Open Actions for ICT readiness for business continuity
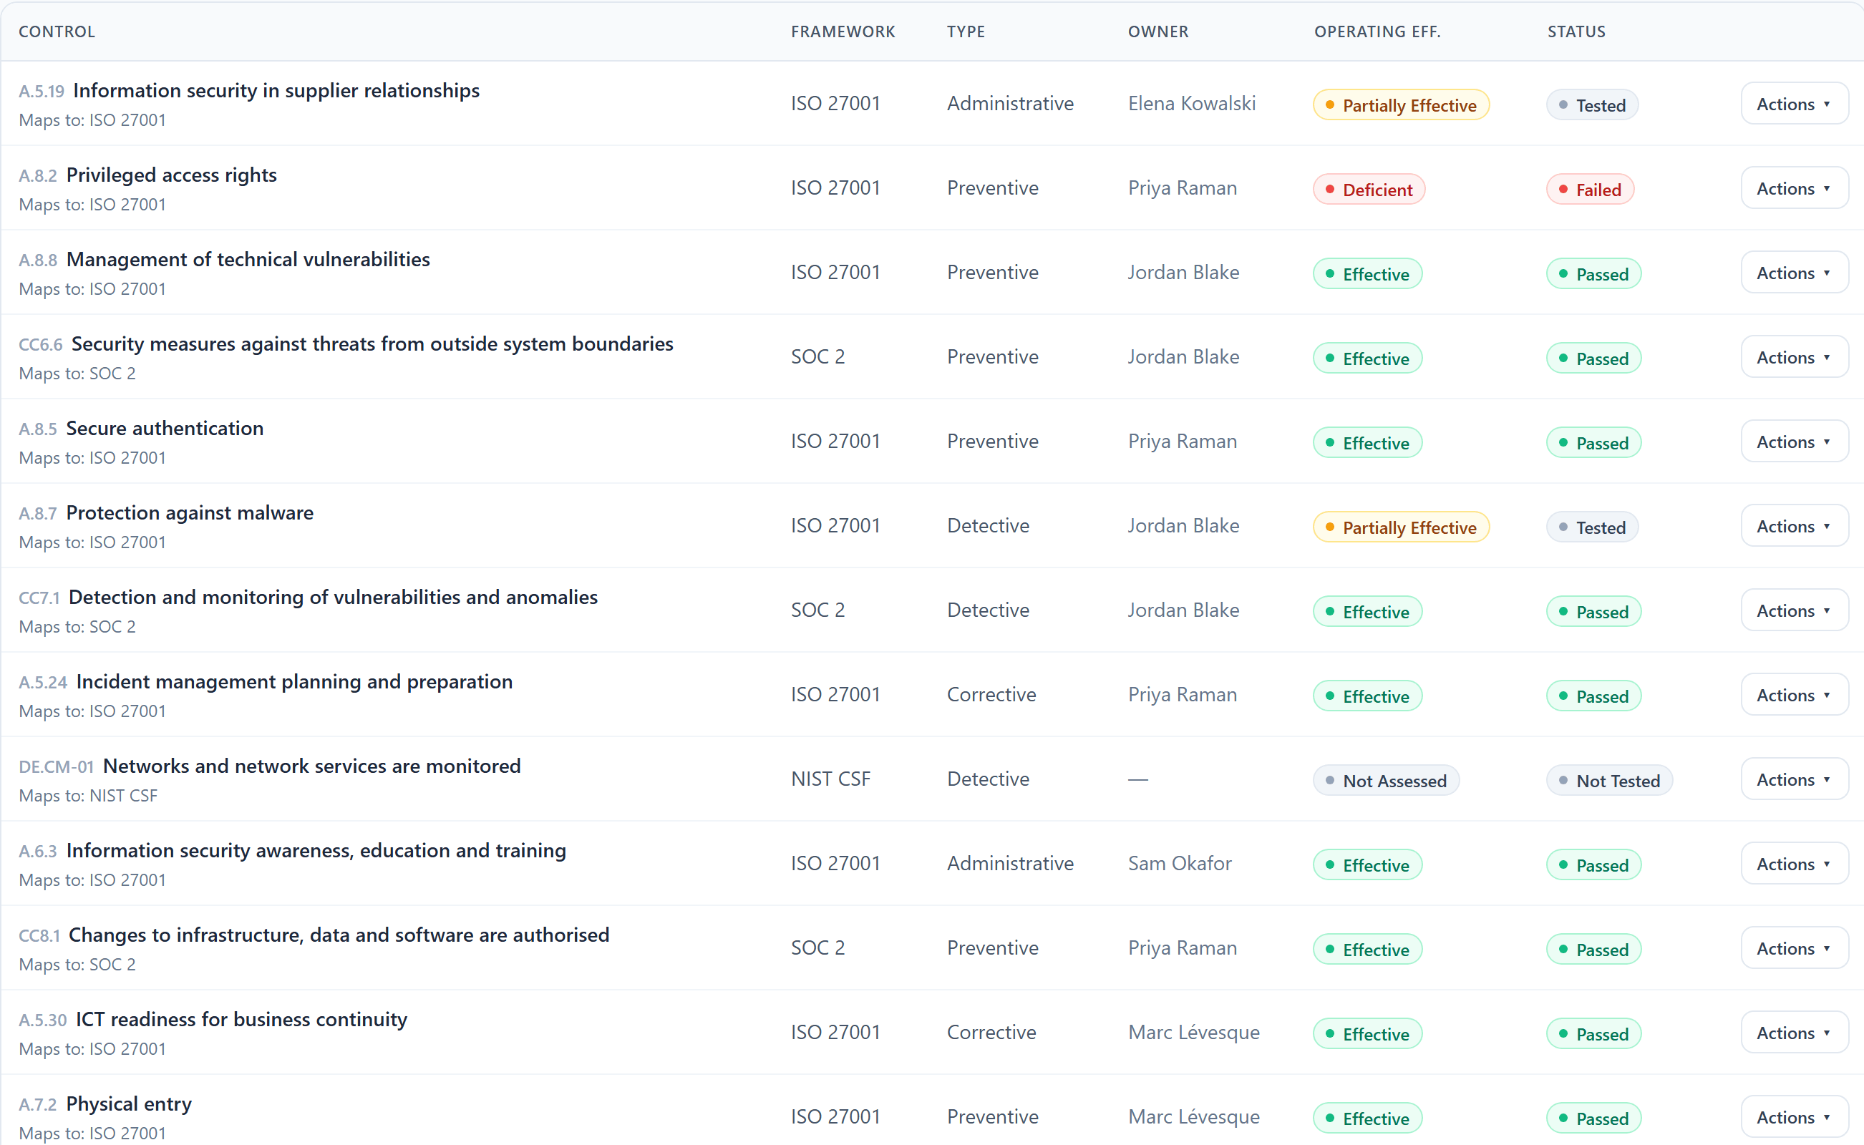The width and height of the screenshot is (1864, 1145). (1794, 1033)
